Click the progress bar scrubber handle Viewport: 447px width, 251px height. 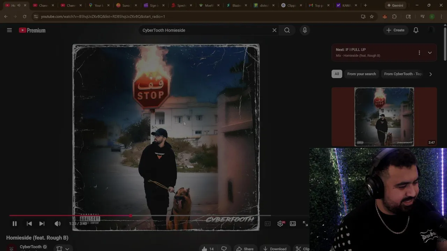(131, 216)
